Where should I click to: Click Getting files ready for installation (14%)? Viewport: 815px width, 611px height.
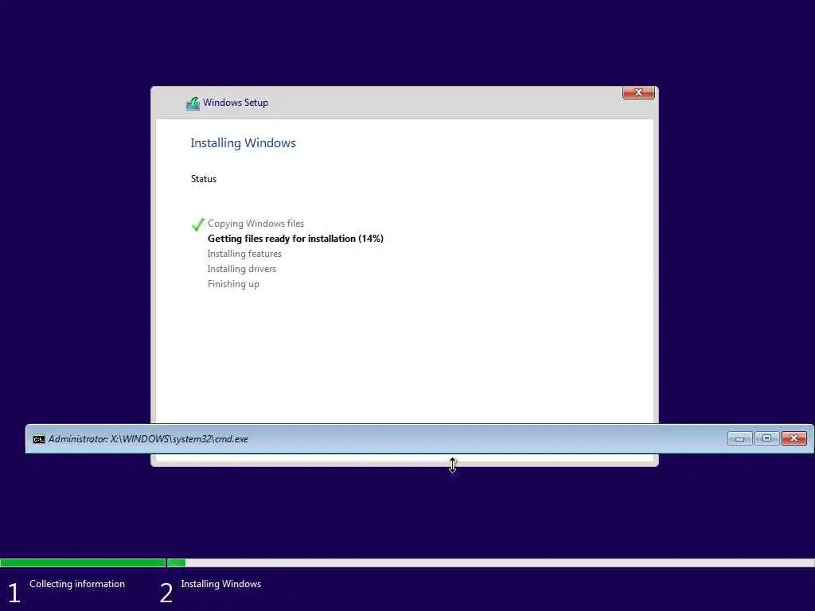point(295,239)
